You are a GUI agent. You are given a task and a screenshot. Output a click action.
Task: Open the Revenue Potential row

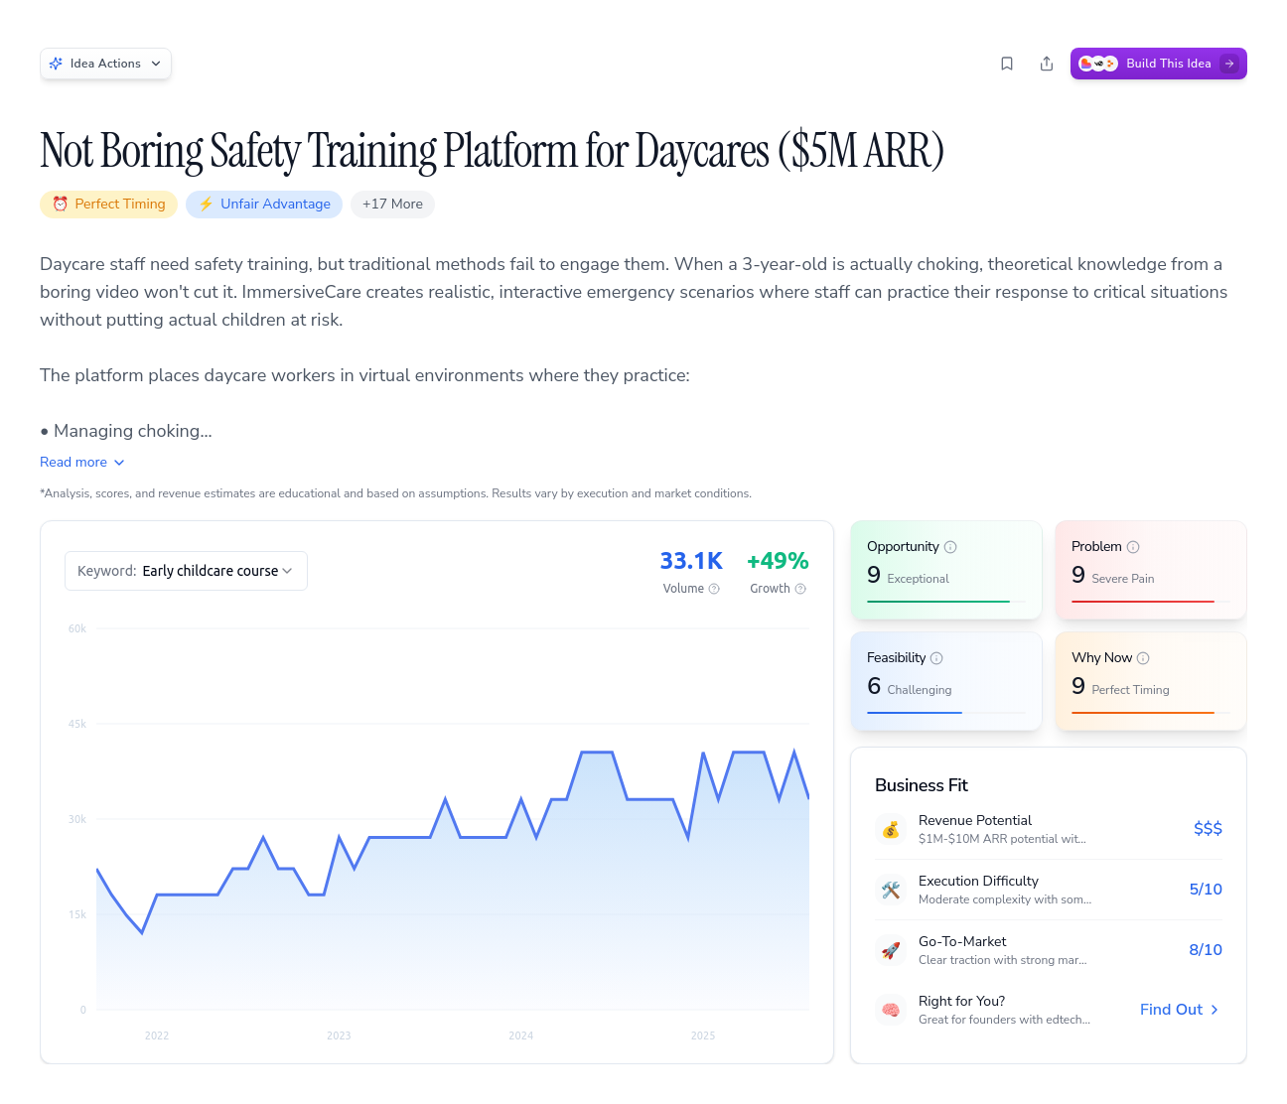1048,829
